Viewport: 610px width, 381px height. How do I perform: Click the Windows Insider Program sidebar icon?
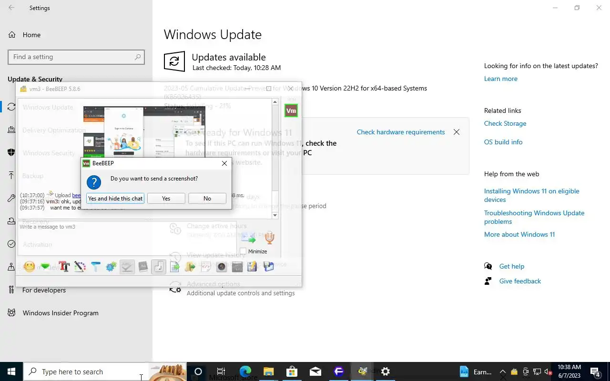pos(11,313)
